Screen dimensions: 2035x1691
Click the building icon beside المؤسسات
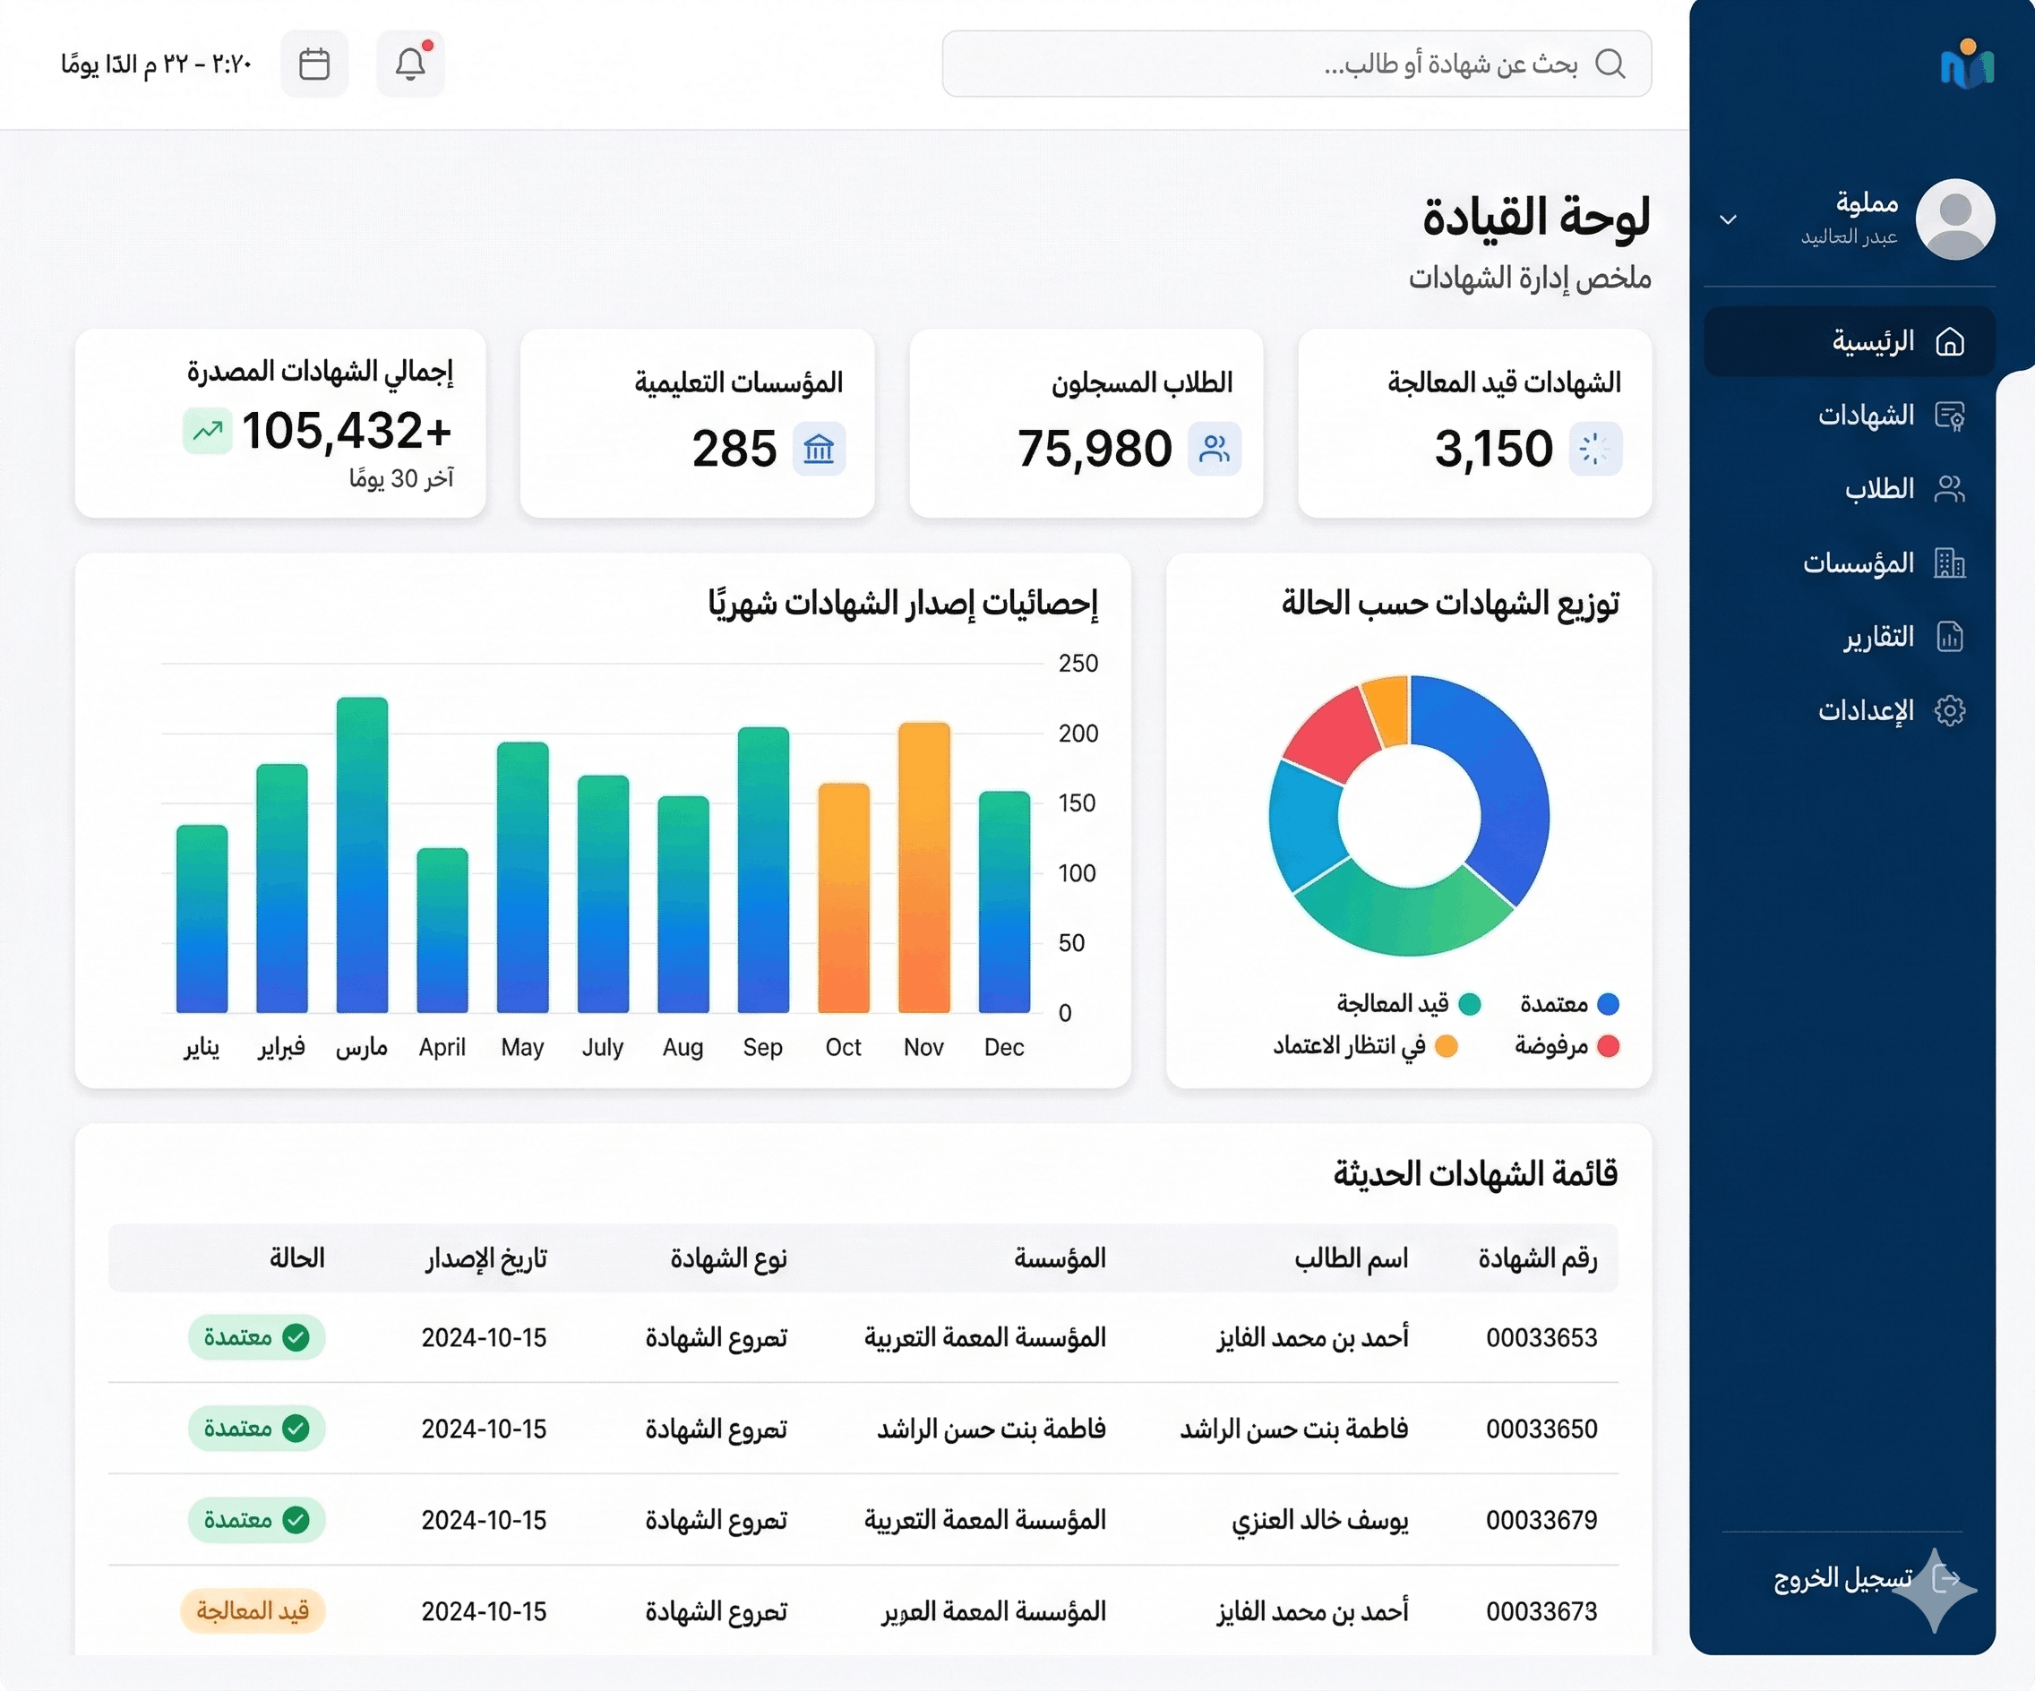(1949, 563)
